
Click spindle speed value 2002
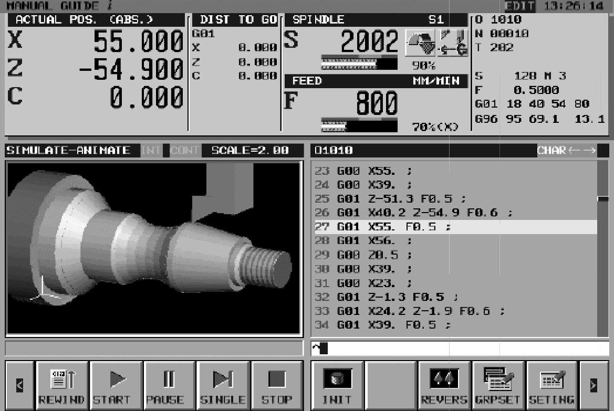click(369, 41)
